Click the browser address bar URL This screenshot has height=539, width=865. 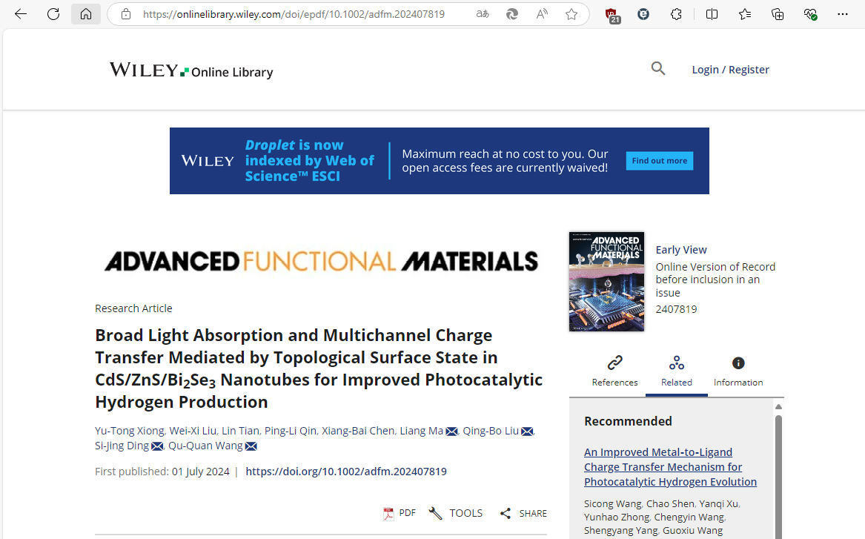point(294,14)
